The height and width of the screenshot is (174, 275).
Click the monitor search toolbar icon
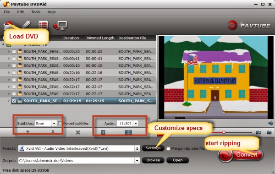pos(60,25)
